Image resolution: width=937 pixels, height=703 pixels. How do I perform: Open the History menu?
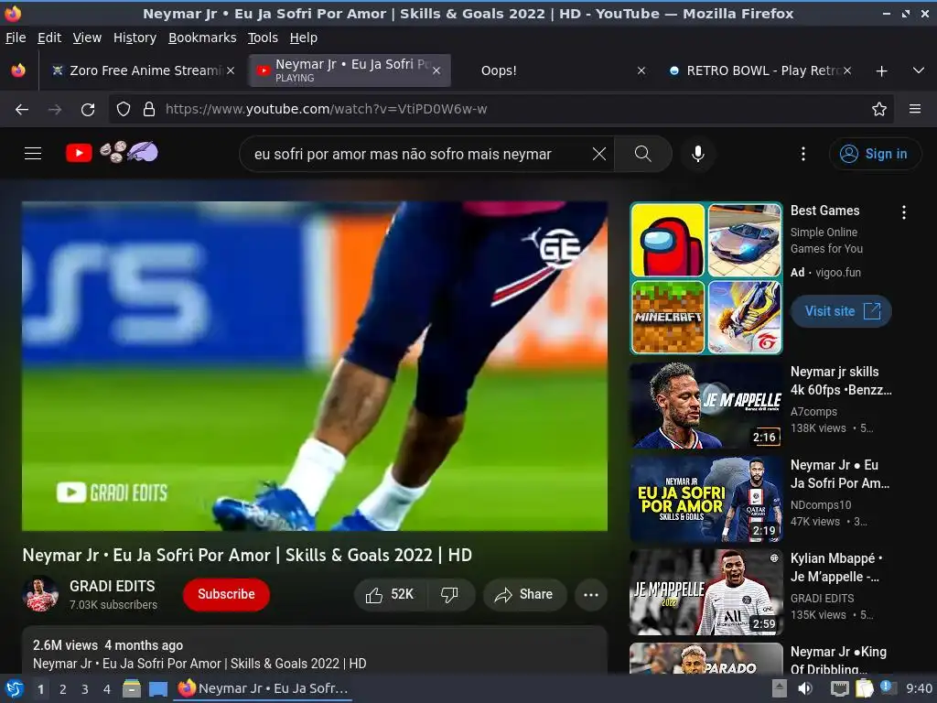135,38
